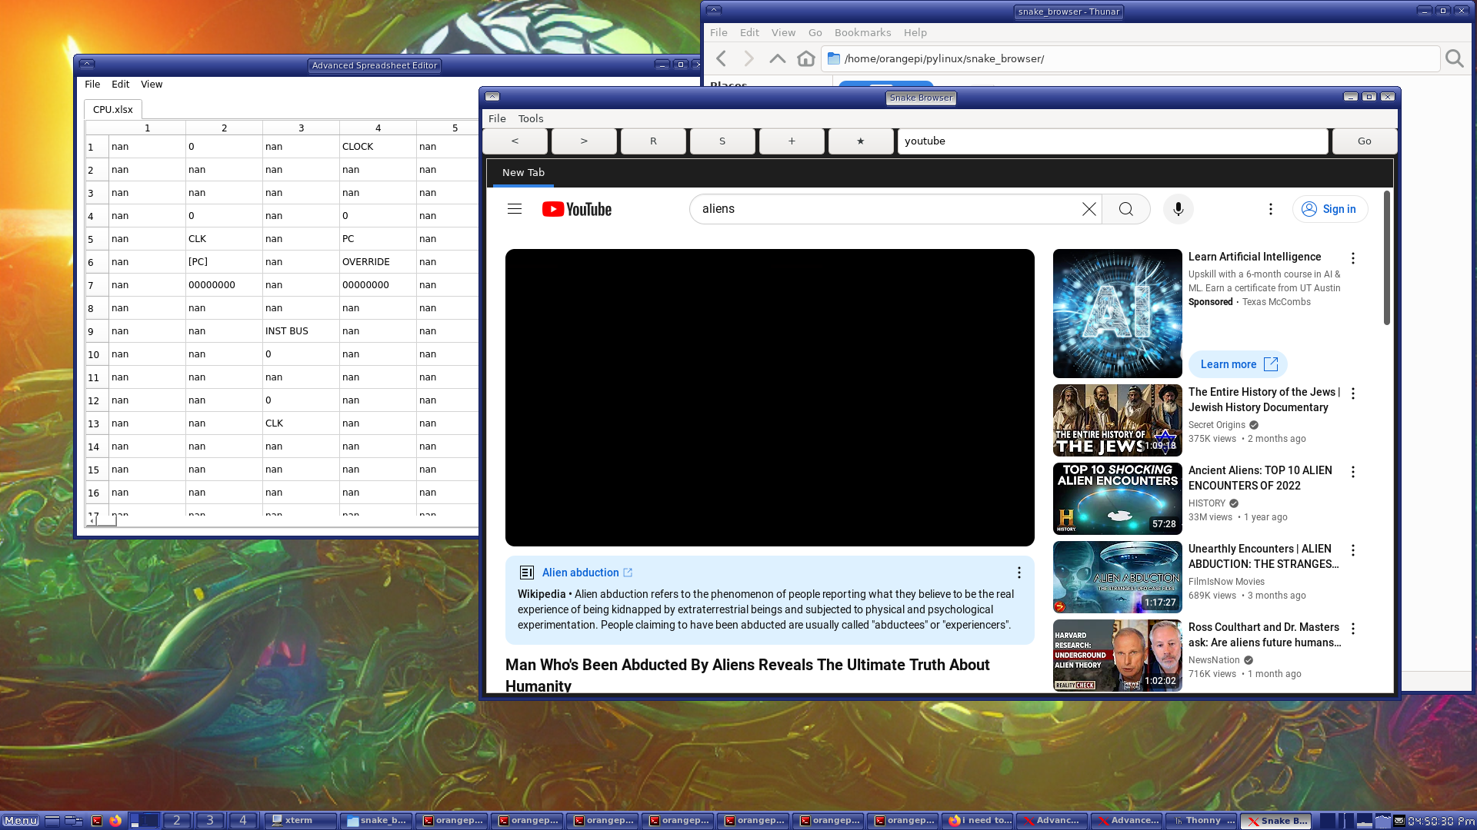Open File menu in Snake Browser
Screen dimensions: 1477x830
497,118
